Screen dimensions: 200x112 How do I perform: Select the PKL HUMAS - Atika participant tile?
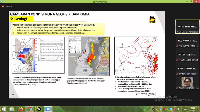(187, 41)
